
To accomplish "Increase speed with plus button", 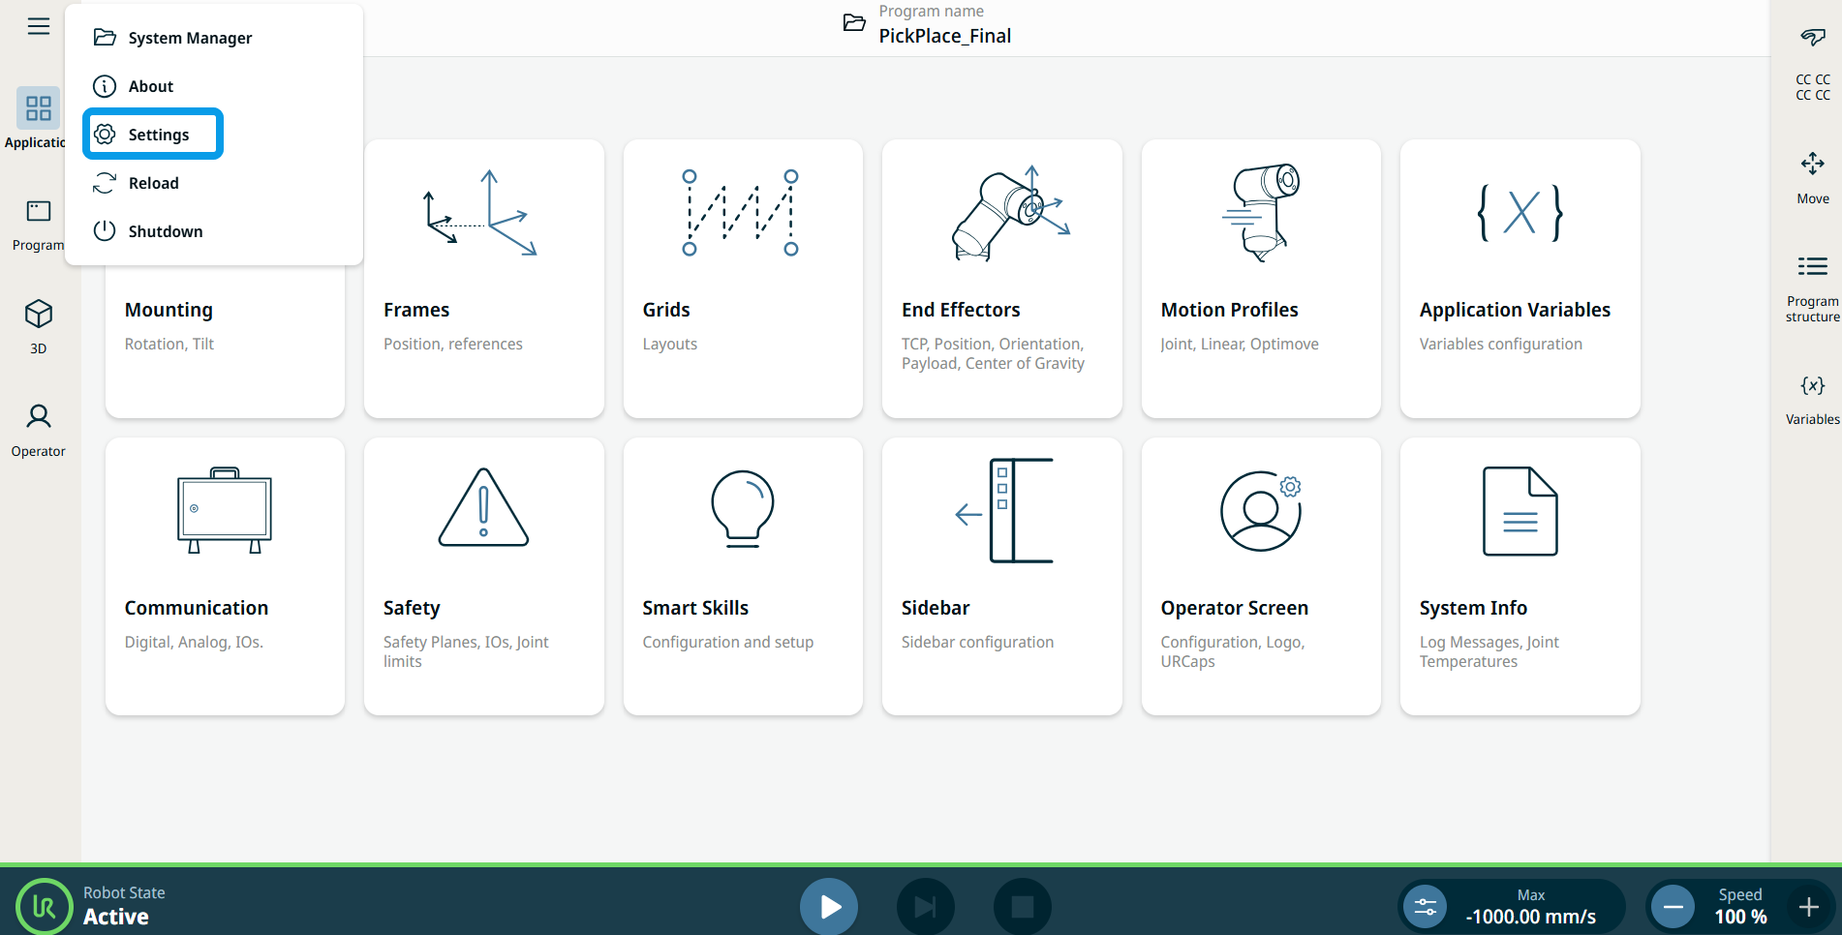I will 1808,907.
